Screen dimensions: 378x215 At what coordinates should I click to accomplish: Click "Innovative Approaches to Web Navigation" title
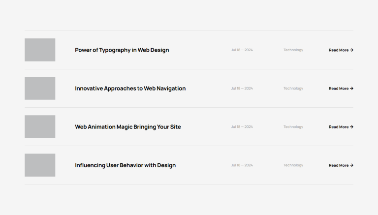pyautogui.click(x=130, y=89)
